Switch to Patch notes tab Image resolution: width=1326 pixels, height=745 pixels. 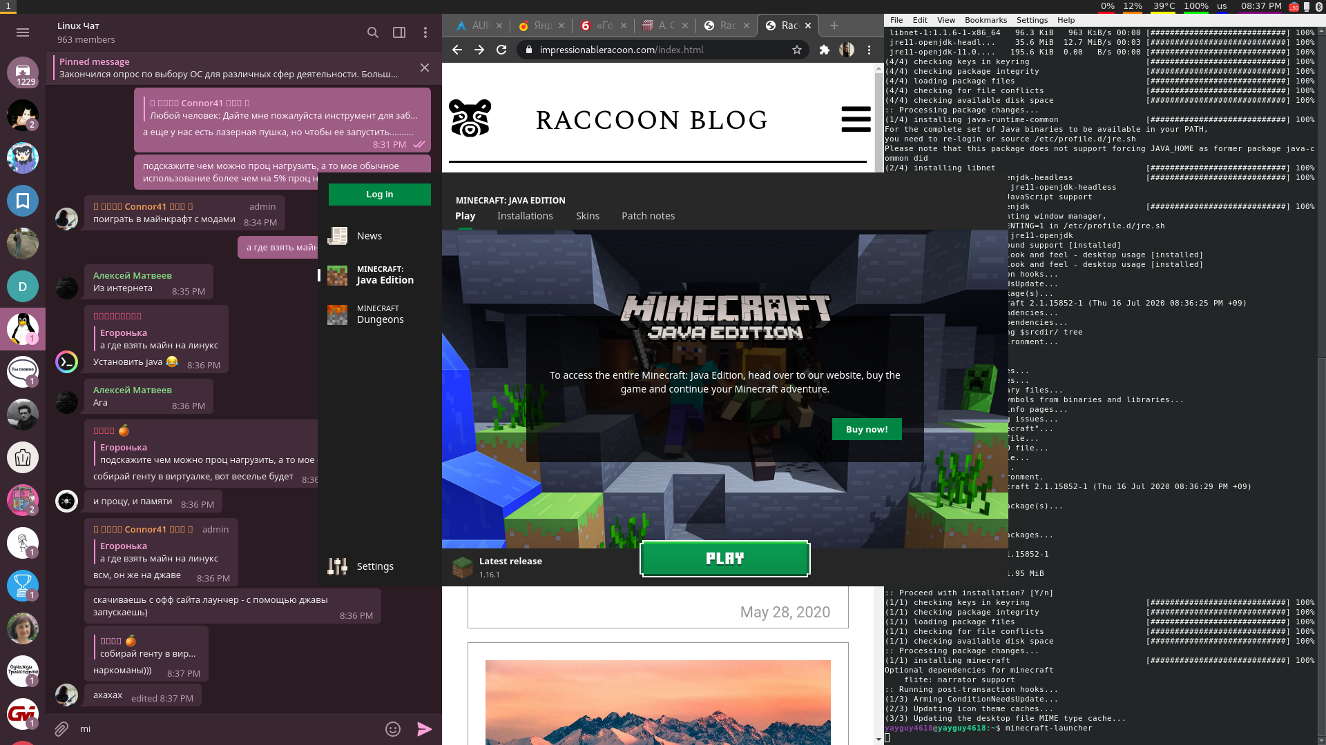coord(648,216)
